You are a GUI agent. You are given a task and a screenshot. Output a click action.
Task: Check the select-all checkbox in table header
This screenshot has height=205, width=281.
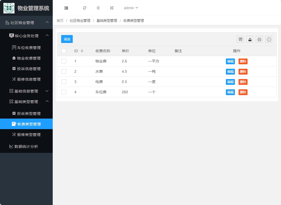click(64, 51)
